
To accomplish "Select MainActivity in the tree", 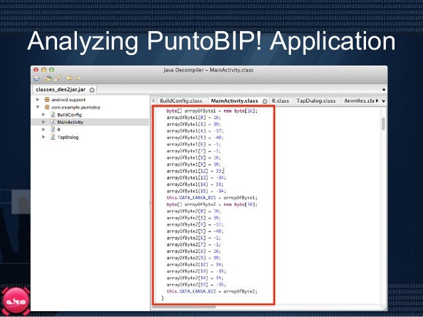I will pyautogui.click(x=70, y=122).
